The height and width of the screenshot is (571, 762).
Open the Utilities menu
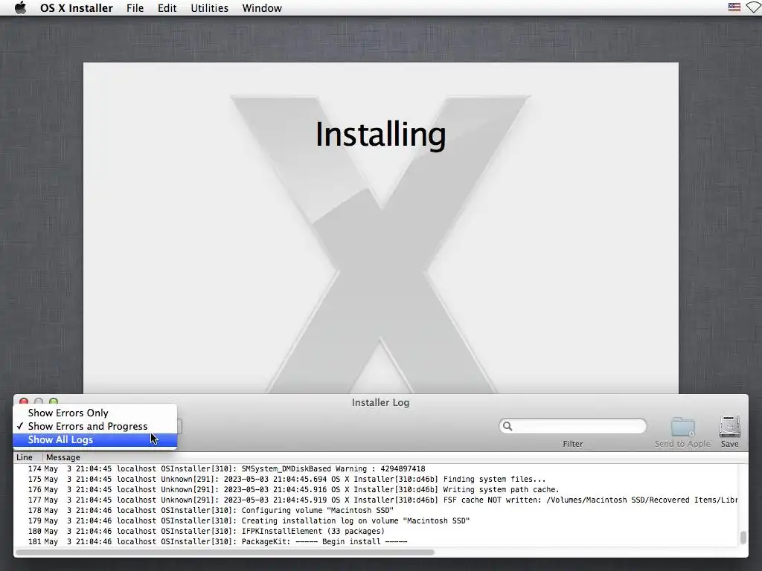(209, 8)
